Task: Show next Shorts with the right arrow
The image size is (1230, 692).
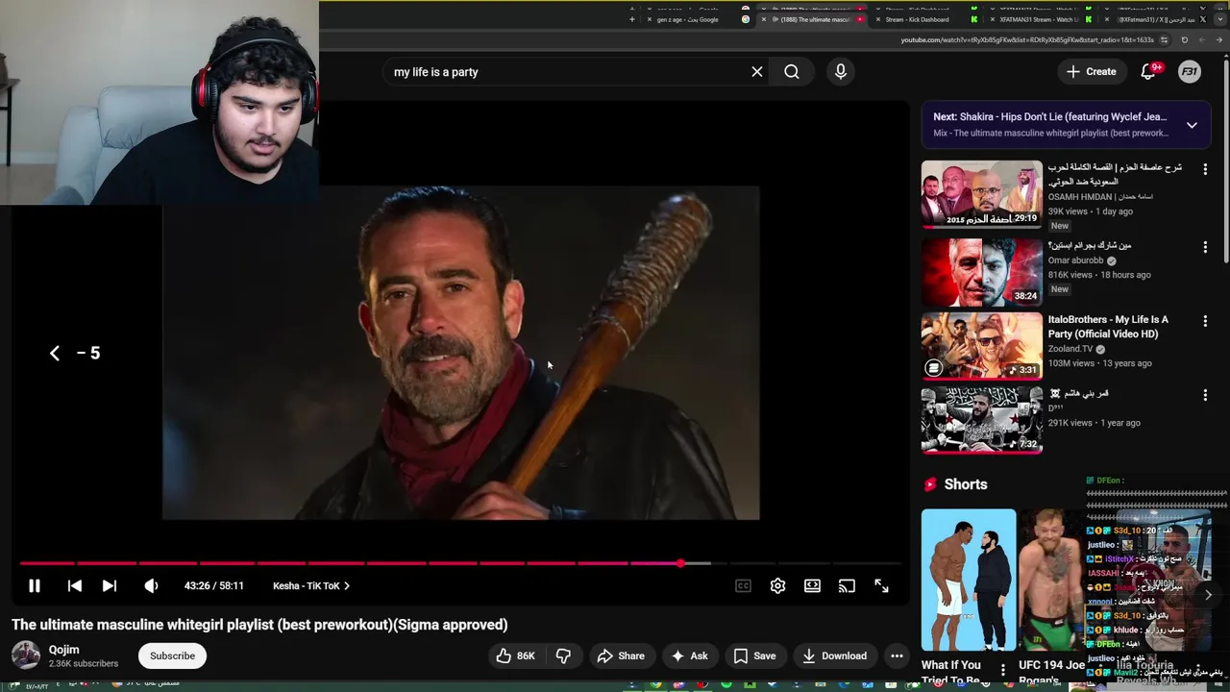Action: point(1208,595)
